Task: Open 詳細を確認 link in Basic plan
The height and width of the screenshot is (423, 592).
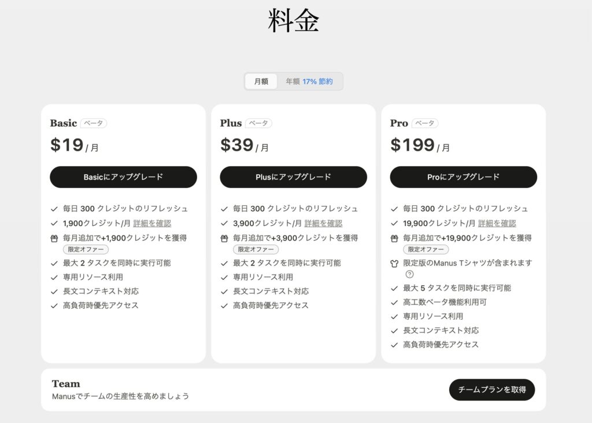Action: (152, 223)
